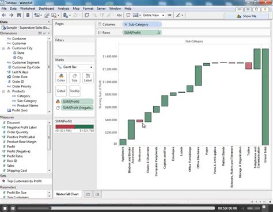
Task: Click the Measures pane scroll down arrow
Action: 50,171
